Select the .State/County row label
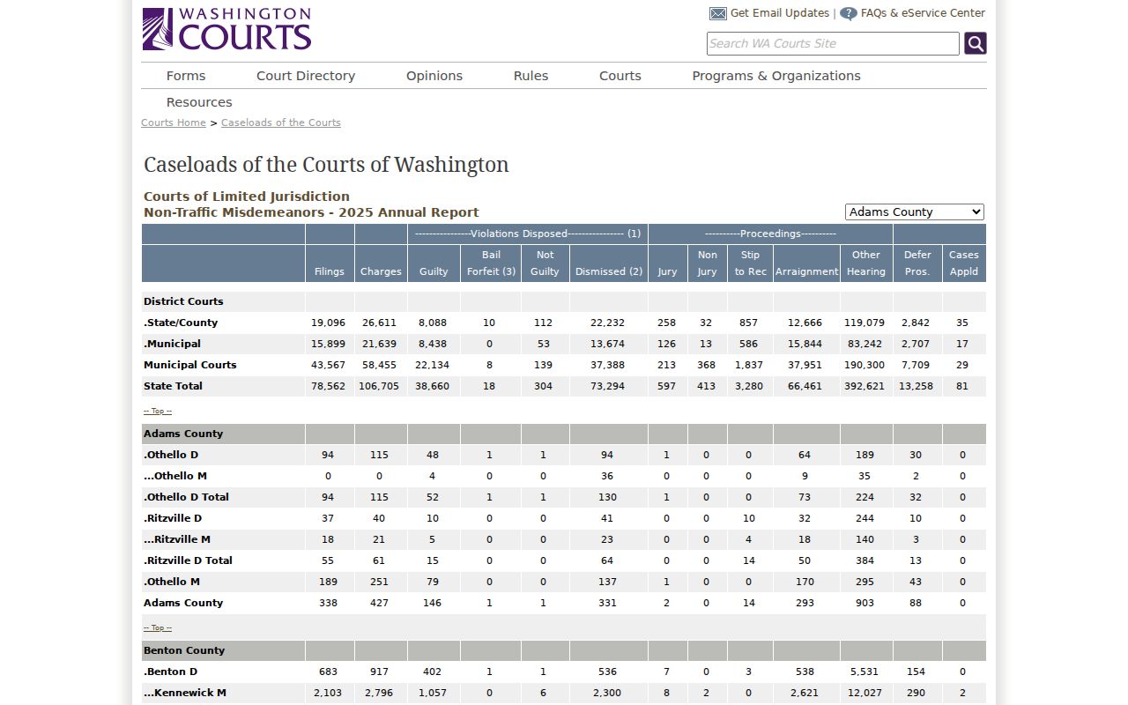1128x705 pixels. [x=181, y=323]
